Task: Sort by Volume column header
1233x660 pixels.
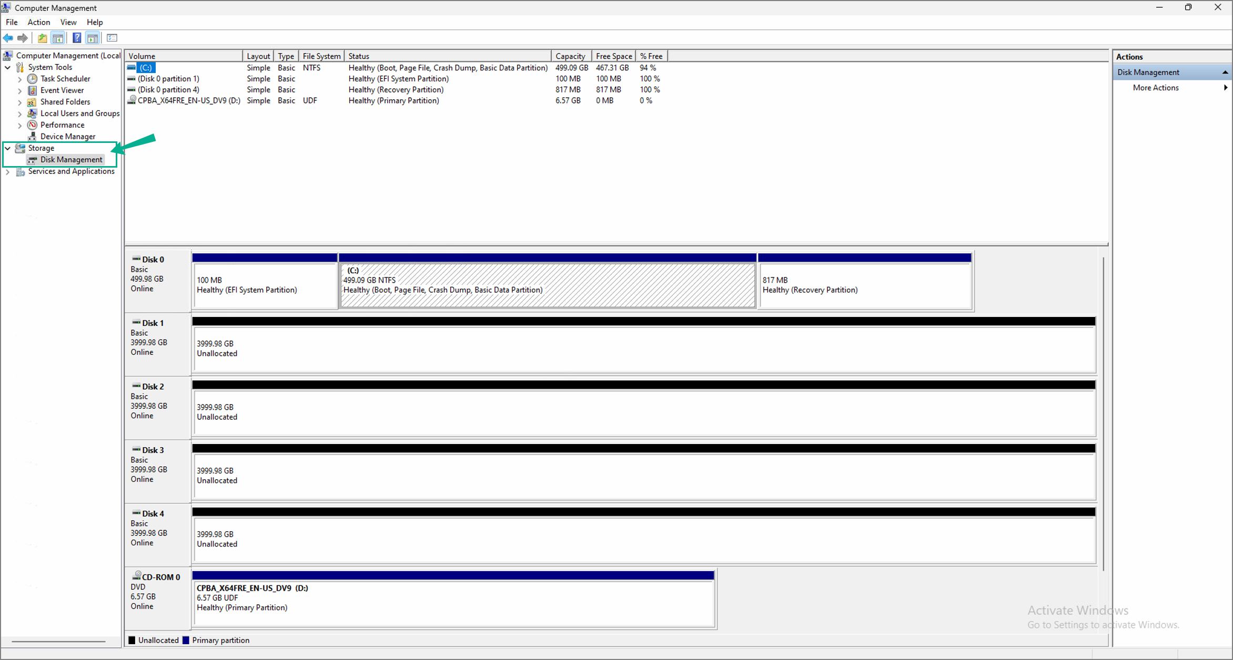Action: pyautogui.click(x=184, y=56)
